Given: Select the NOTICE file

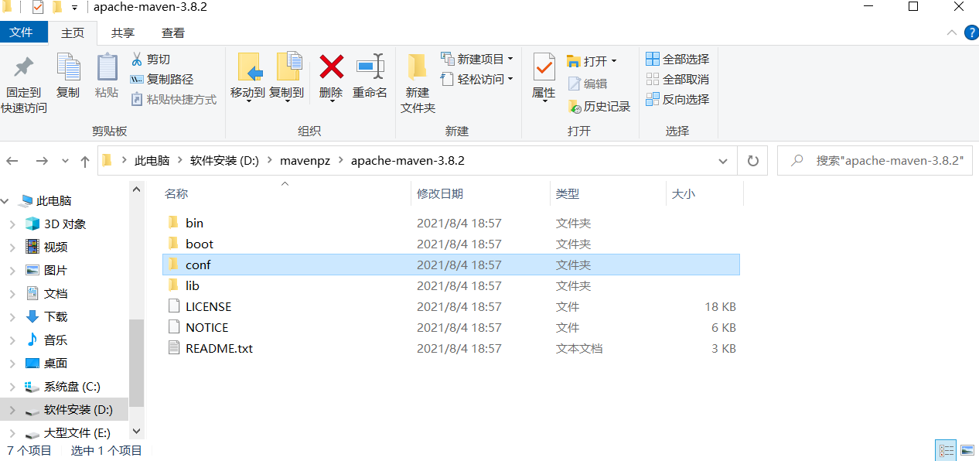Looking at the screenshot, I should 451,327.
